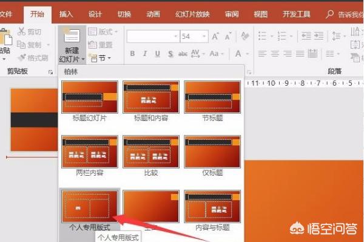This screenshot has height=242, width=364.
Task: Open the AV character spacing menu
Action: (x=198, y=54)
